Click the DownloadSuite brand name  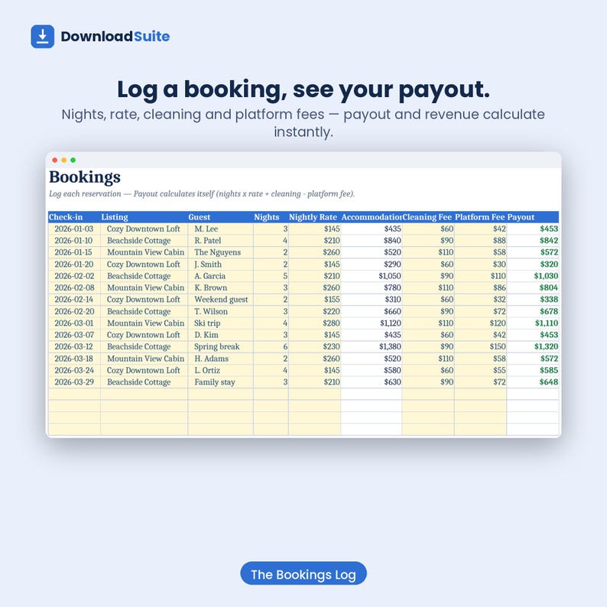coord(115,37)
